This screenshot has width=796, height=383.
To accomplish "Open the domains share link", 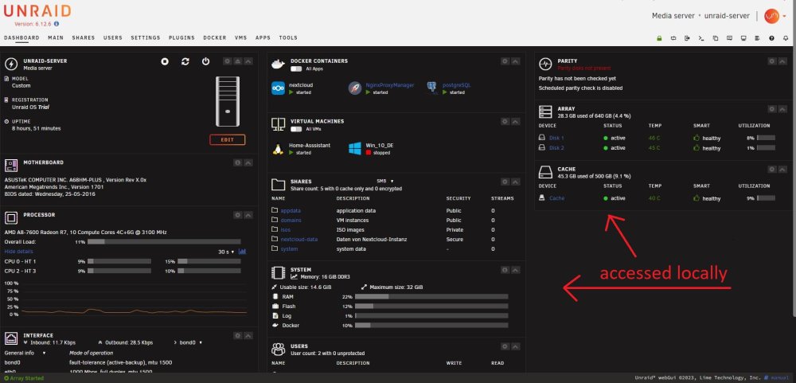I will pos(291,221).
